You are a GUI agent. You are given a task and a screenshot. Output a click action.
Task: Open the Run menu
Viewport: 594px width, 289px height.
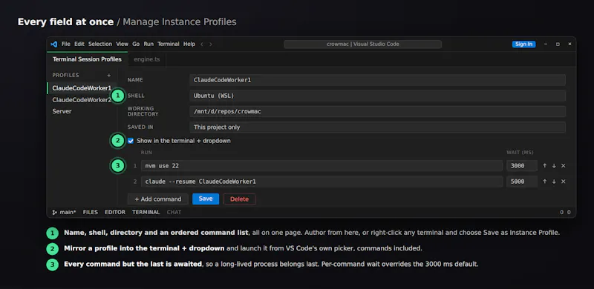click(148, 44)
